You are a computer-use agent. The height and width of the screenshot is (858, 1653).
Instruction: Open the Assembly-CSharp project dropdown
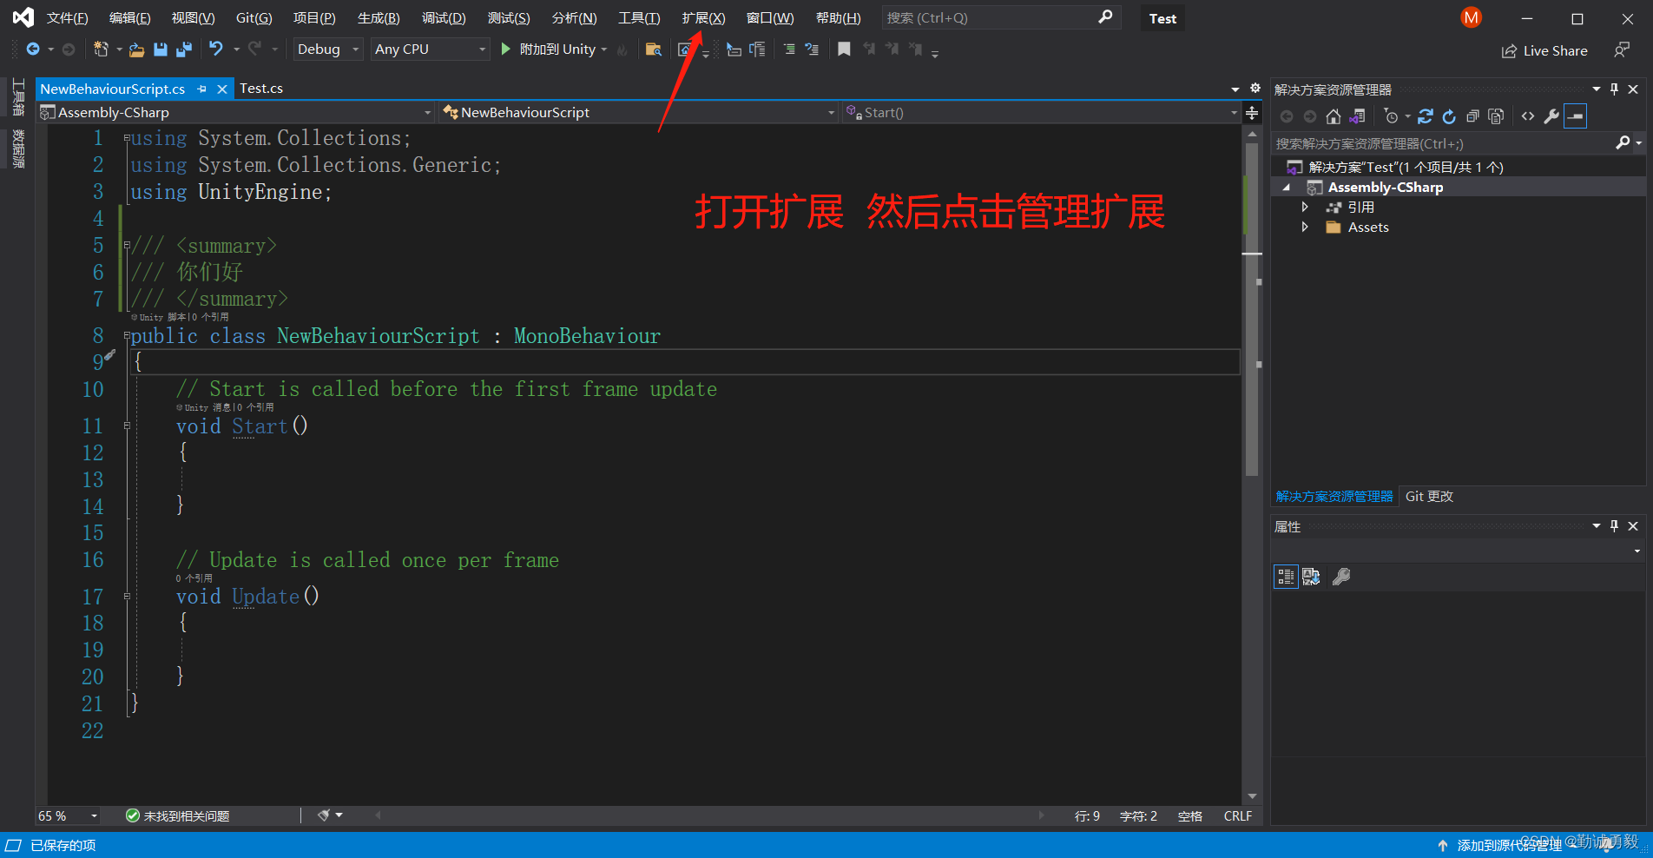tap(236, 112)
